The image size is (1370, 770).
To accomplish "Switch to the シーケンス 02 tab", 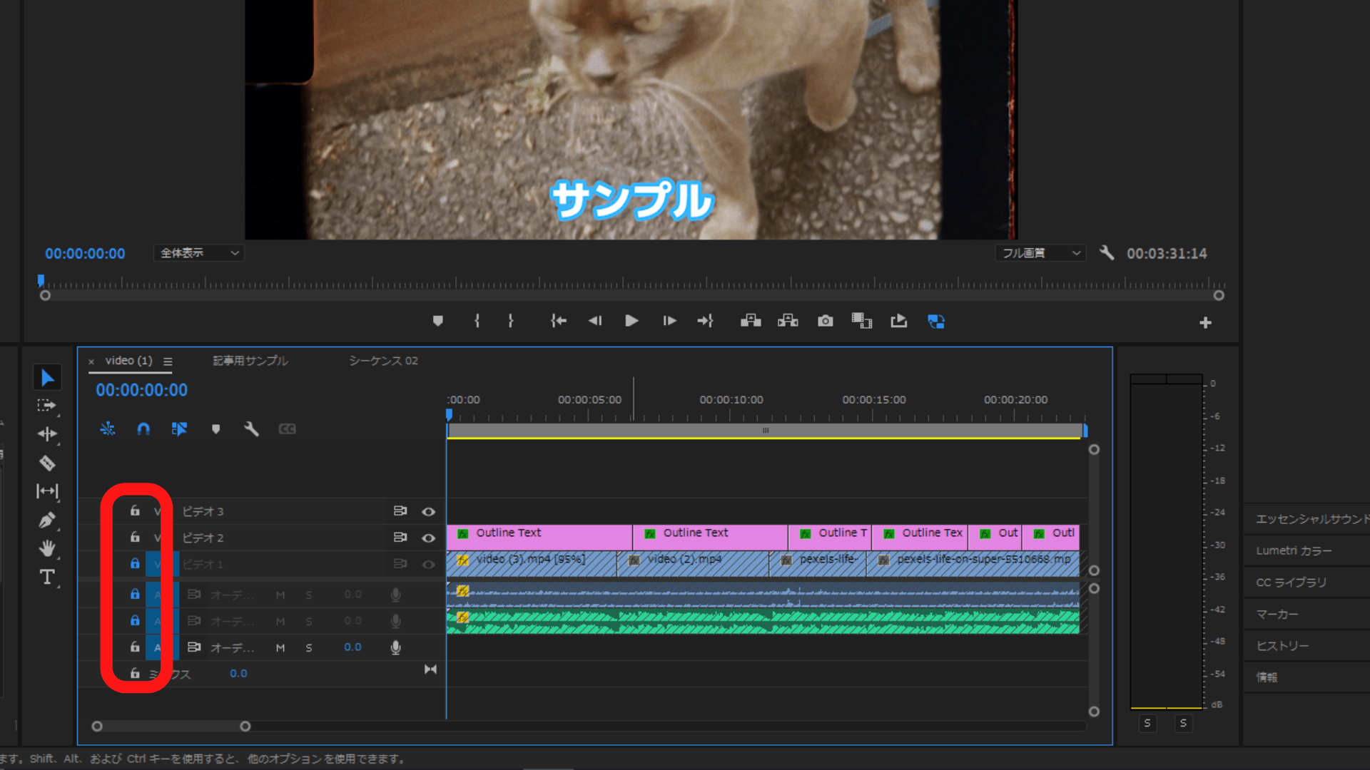I will 383,361.
